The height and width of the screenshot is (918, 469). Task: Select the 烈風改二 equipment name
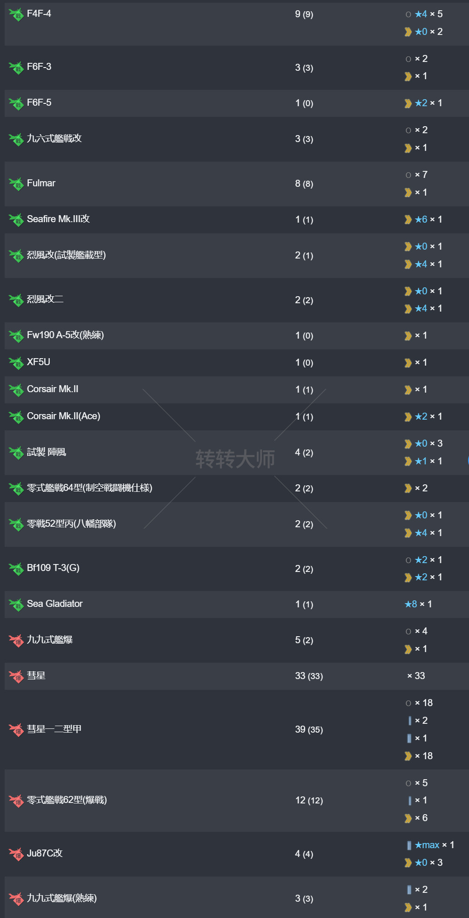pyautogui.click(x=45, y=299)
